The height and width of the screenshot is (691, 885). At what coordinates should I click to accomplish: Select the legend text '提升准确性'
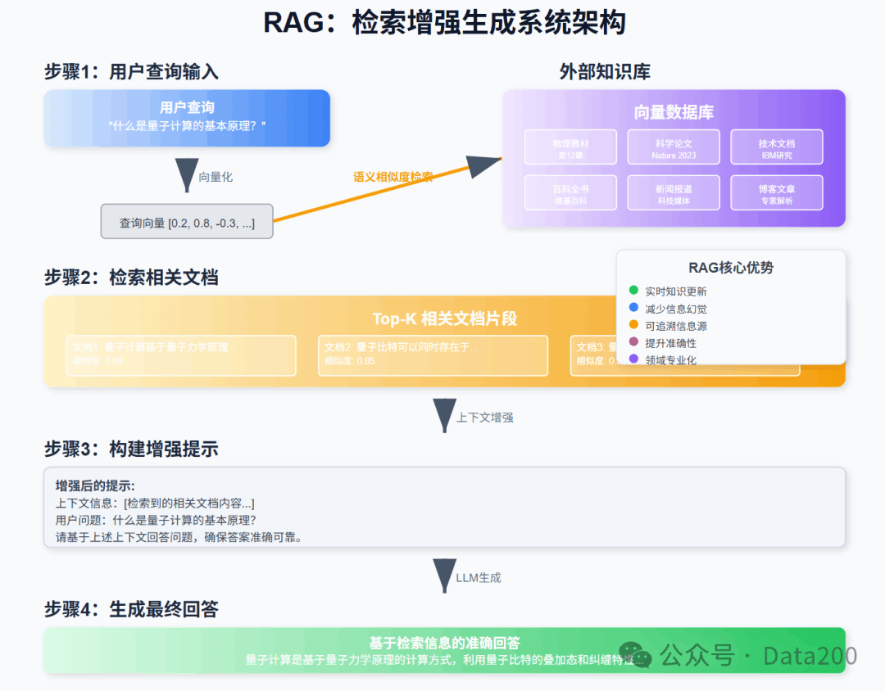[x=670, y=343]
